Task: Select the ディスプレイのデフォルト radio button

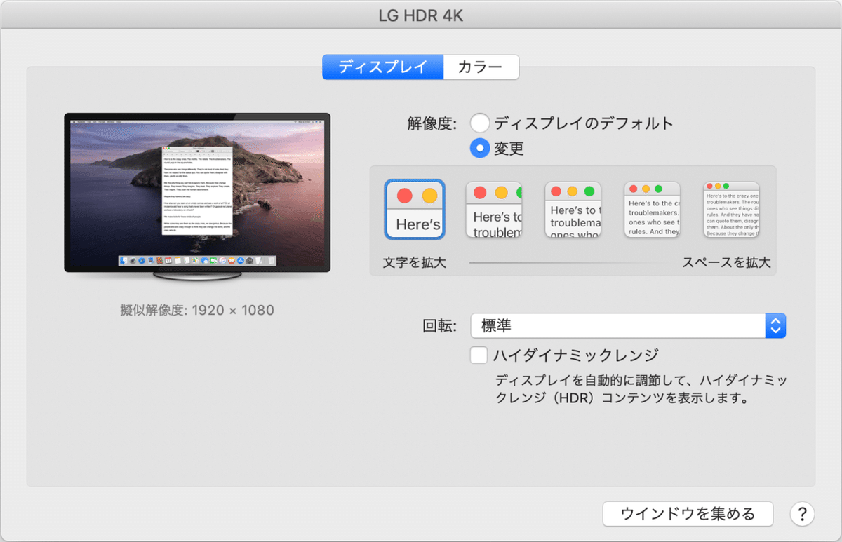Action: click(481, 122)
